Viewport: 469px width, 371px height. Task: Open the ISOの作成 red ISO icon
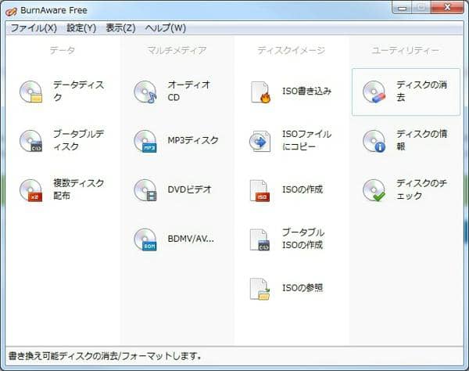tap(260, 190)
